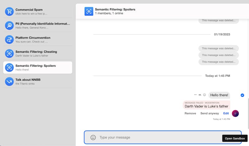Click the blue message delivered checkmark
Image resolution: width=249 pixels, height=146 pixels.
click(242, 95)
